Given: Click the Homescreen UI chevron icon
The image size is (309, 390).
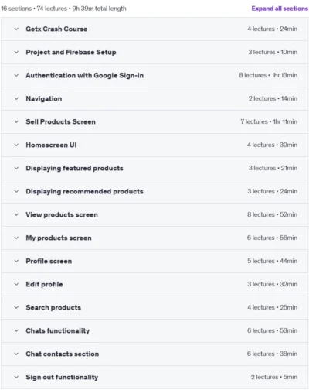Looking at the screenshot, I should tap(16, 145).
